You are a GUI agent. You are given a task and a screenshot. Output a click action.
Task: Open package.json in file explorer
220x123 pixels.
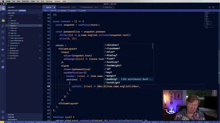24,51
